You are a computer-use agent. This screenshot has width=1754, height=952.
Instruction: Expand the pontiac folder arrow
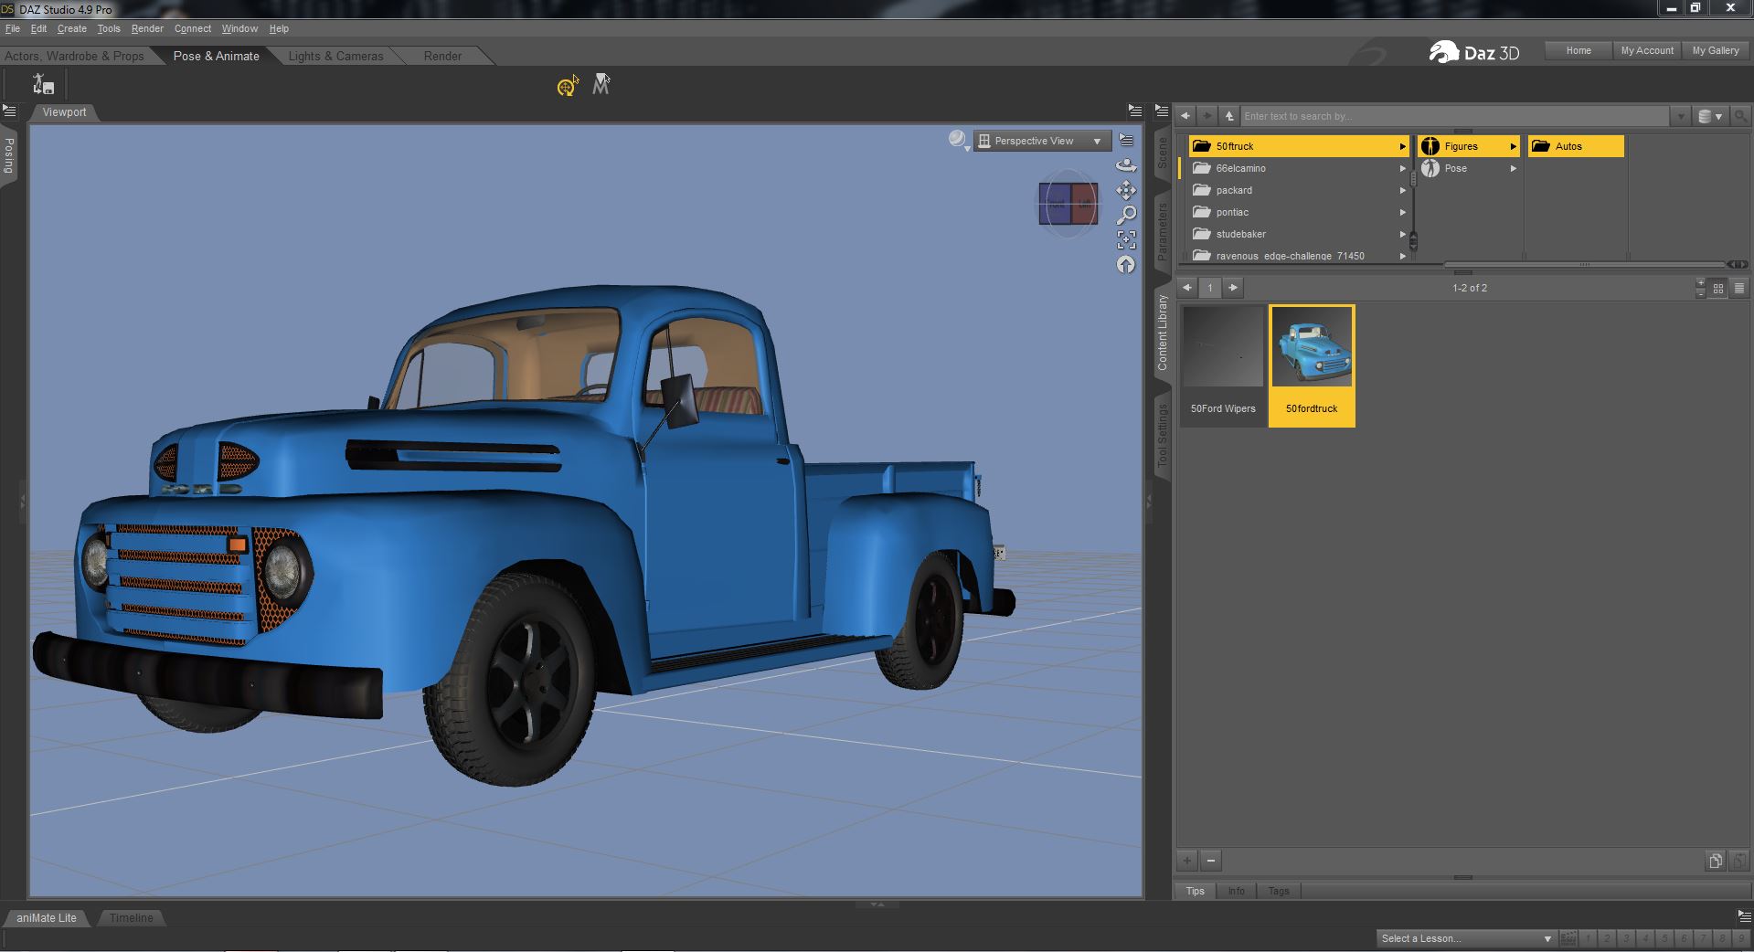coord(1402,212)
